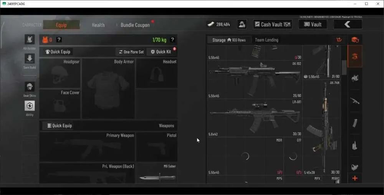
Task: Select the Storage 100 Rows tab
Action: (229, 40)
